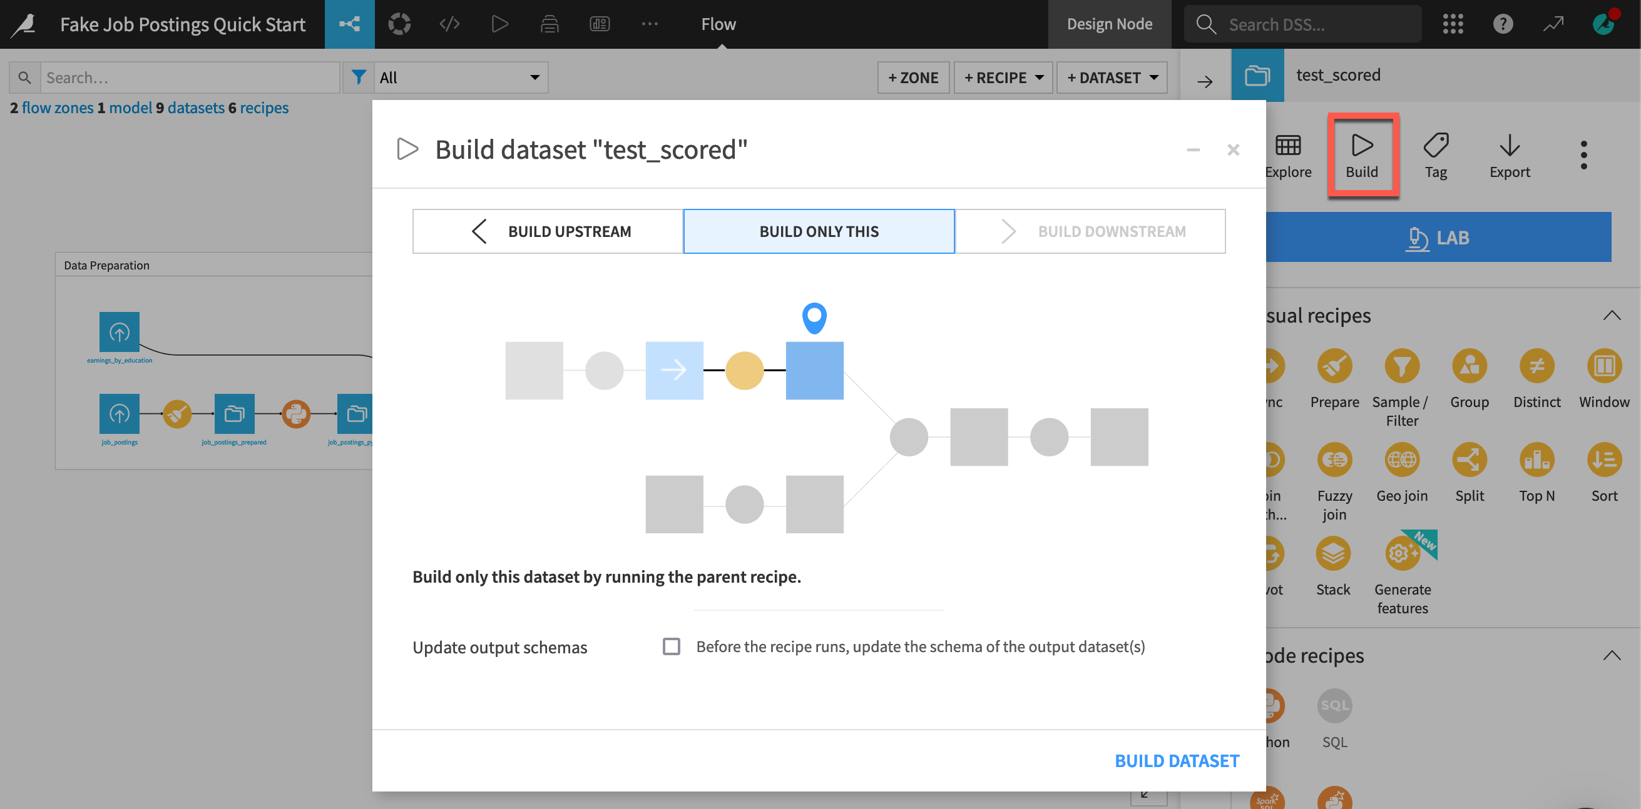Click the blue LAB button

click(1438, 238)
